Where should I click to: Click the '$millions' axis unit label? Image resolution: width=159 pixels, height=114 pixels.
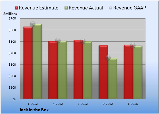tap(10, 14)
